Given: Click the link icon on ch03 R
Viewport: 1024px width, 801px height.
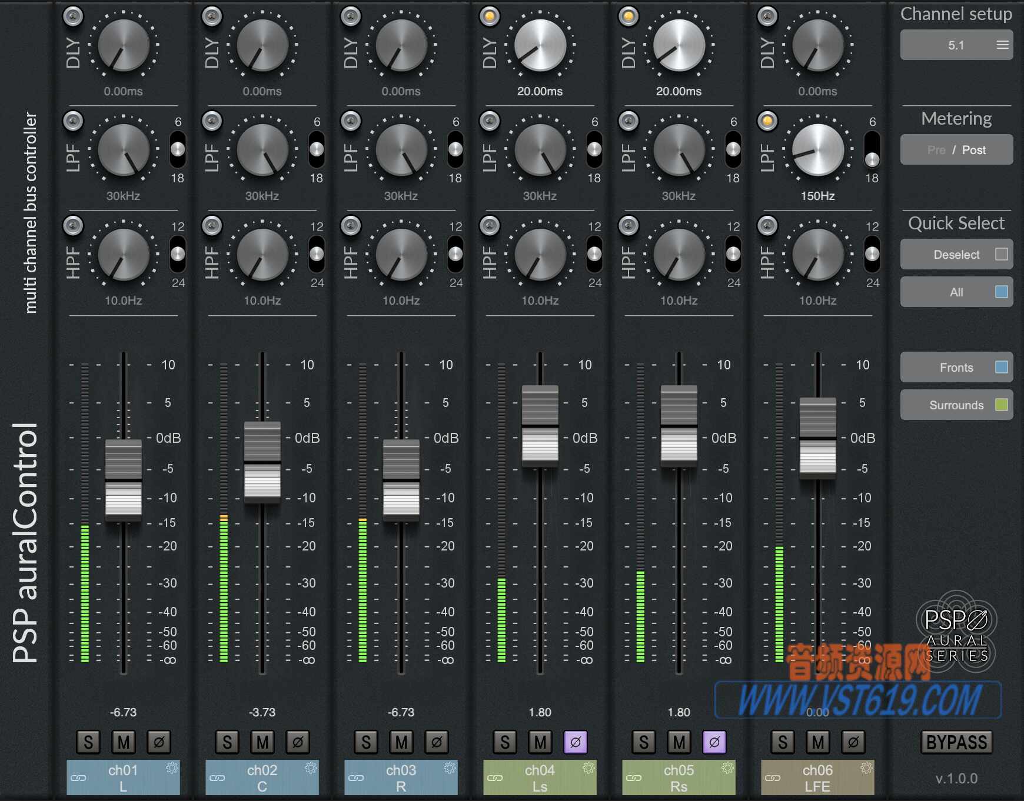Looking at the screenshot, I should pos(356,778).
